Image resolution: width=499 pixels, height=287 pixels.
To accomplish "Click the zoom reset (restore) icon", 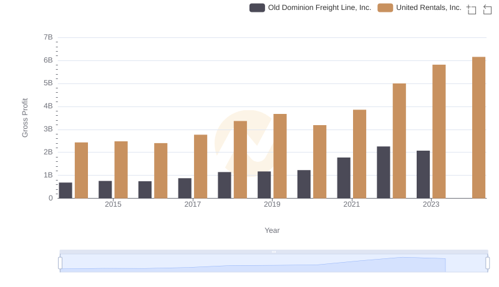I will click(x=487, y=9).
